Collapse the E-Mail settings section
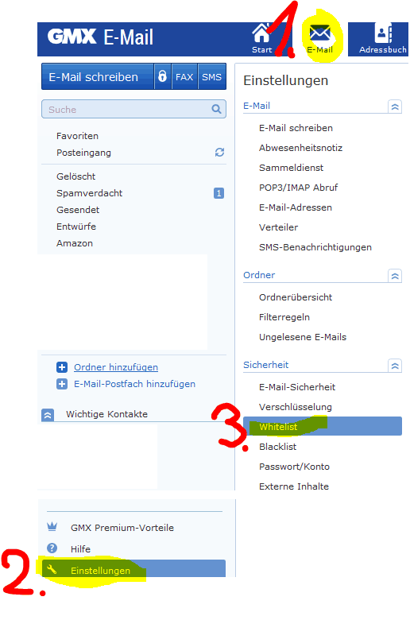410x620 pixels. (395, 107)
